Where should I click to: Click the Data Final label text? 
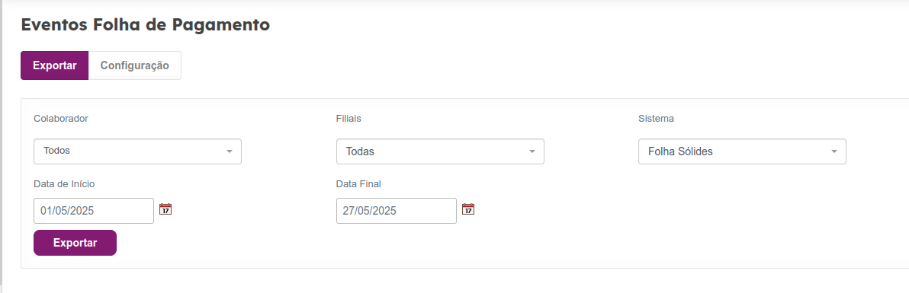358,184
